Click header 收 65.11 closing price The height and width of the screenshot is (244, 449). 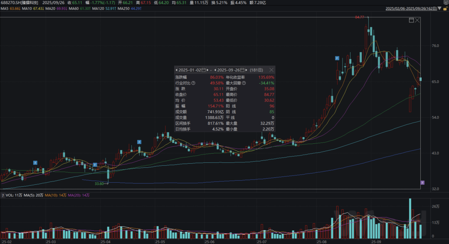(x=75, y=2)
